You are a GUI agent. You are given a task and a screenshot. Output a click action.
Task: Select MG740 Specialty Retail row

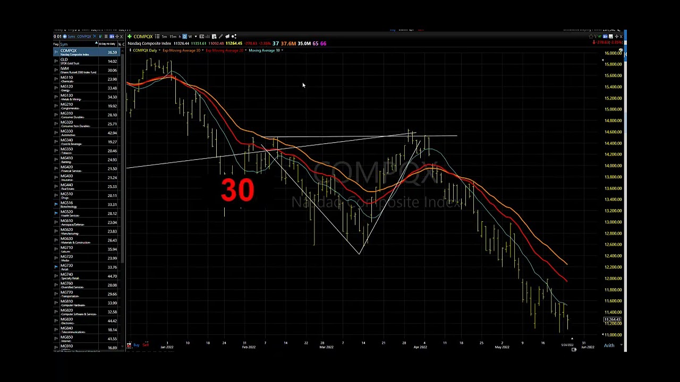coord(86,276)
